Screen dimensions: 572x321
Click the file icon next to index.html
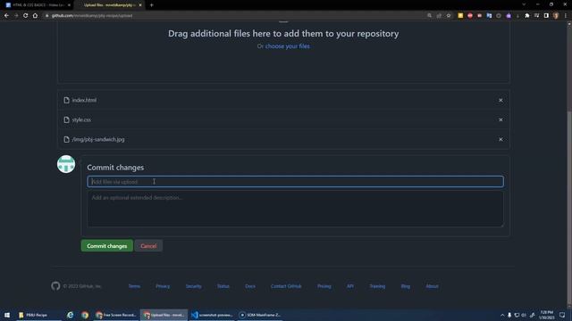[x=66, y=100]
